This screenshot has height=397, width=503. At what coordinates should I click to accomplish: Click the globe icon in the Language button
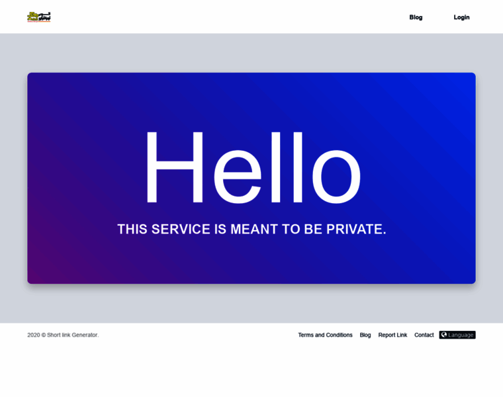[444, 335]
